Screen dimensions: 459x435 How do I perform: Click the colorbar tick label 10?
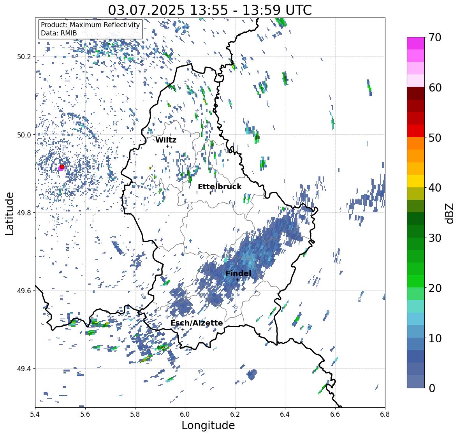coord(435,338)
